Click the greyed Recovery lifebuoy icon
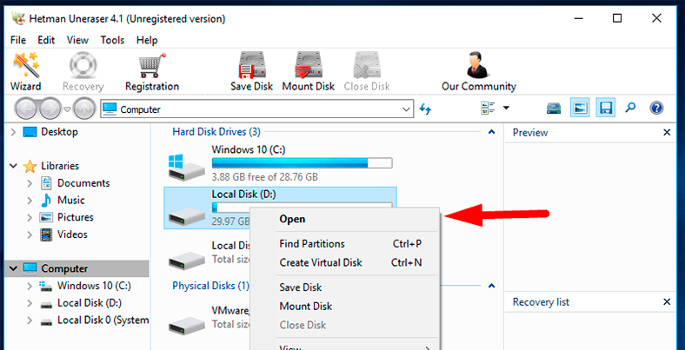This screenshot has width=685, height=350. pos(83,65)
